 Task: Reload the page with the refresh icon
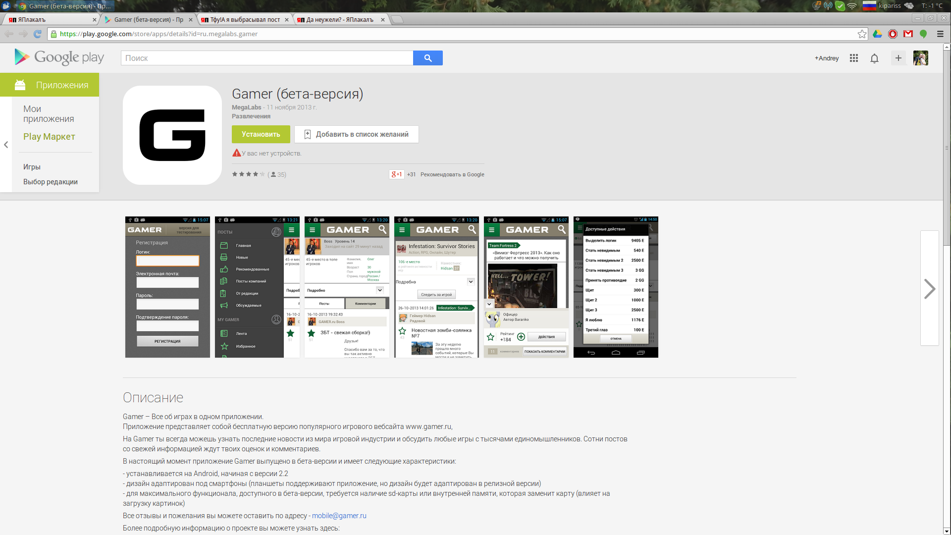[x=38, y=34]
